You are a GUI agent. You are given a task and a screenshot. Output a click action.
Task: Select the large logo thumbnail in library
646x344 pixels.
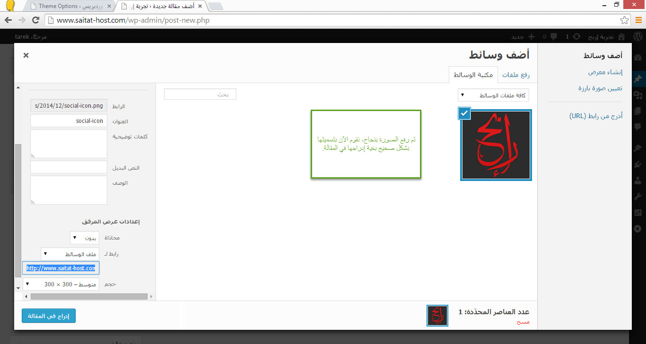click(x=496, y=145)
